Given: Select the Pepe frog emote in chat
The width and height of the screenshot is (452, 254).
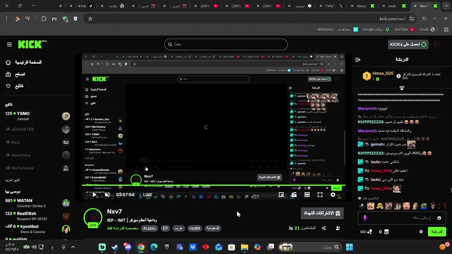Looking at the screenshot, I should [x=424, y=206].
